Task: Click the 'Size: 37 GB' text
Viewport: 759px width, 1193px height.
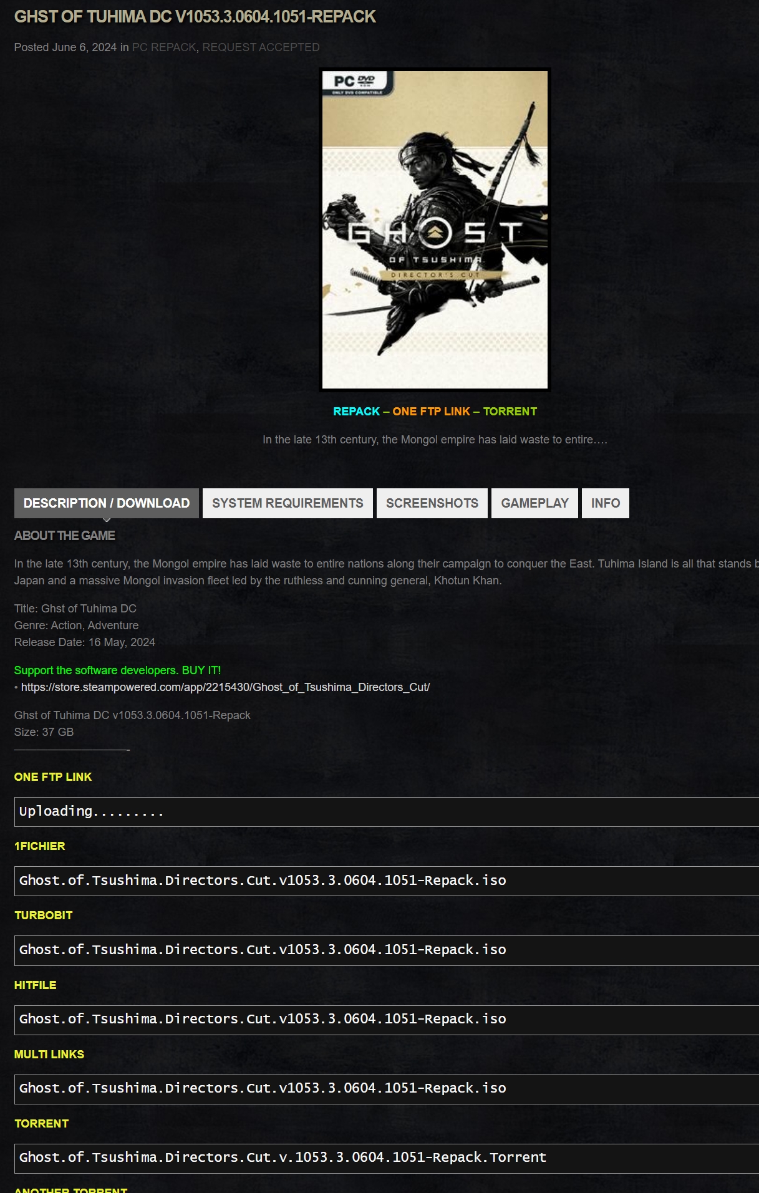Action: 44,732
